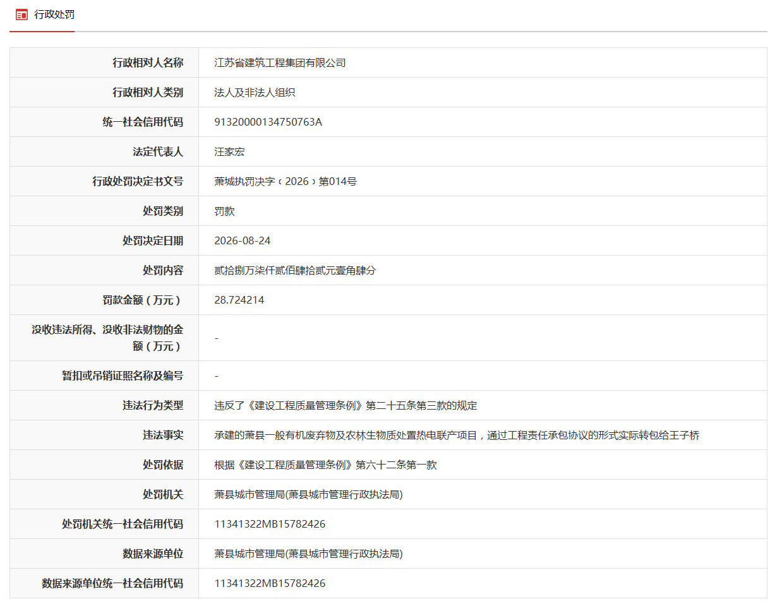Click the label 违法行为类型
775x604 pixels.
153,405
